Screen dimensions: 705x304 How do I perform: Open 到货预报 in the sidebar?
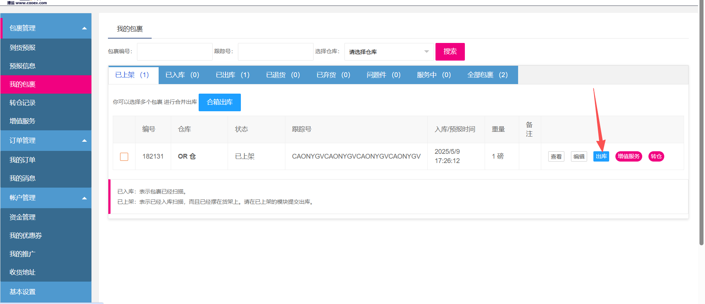pos(23,48)
